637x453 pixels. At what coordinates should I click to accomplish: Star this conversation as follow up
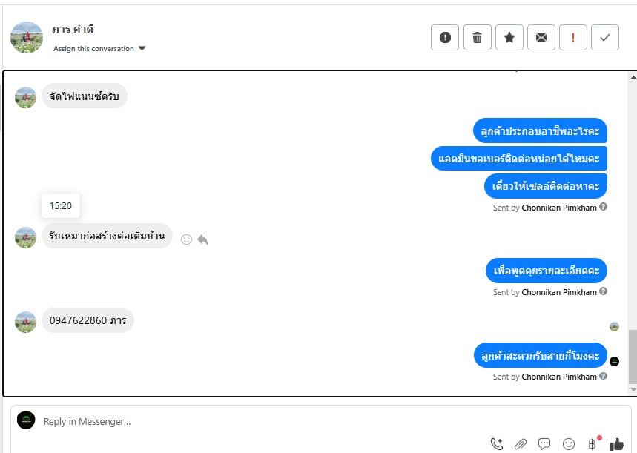pyautogui.click(x=509, y=37)
